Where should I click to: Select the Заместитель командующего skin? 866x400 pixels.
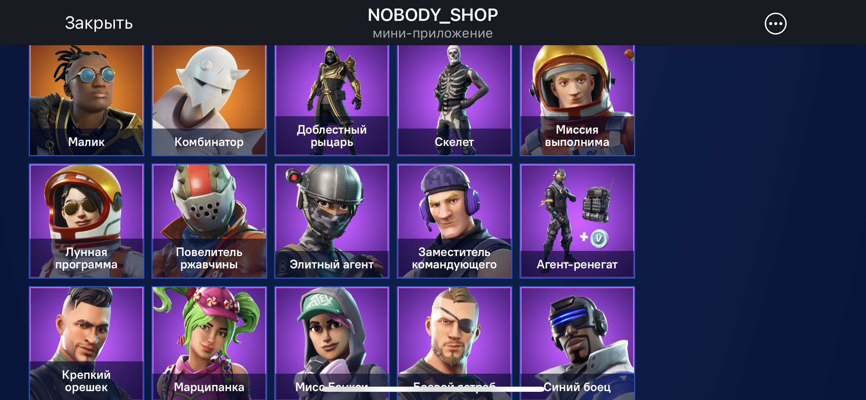click(454, 221)
